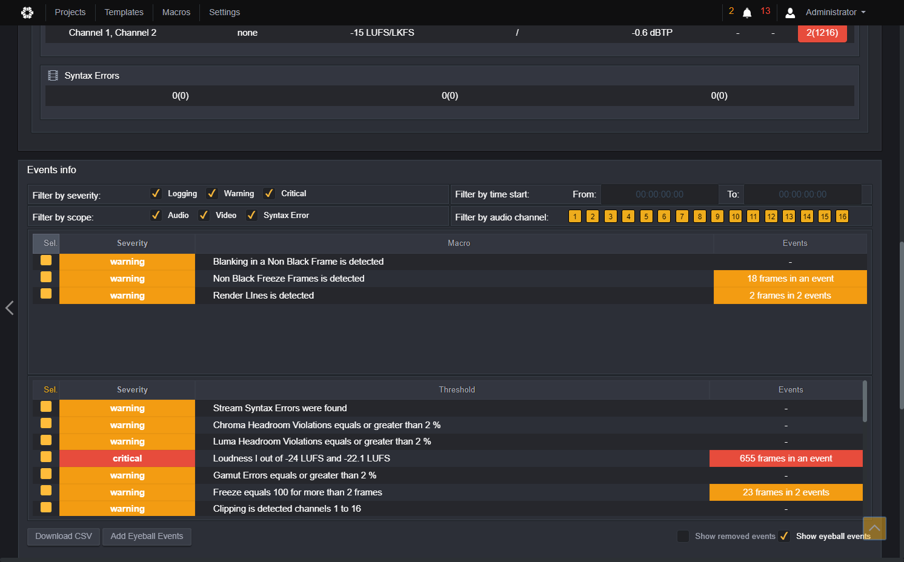Enable Show removed events checkbox
This screenshot has height=562, width=904.
[x=683, y=536]
